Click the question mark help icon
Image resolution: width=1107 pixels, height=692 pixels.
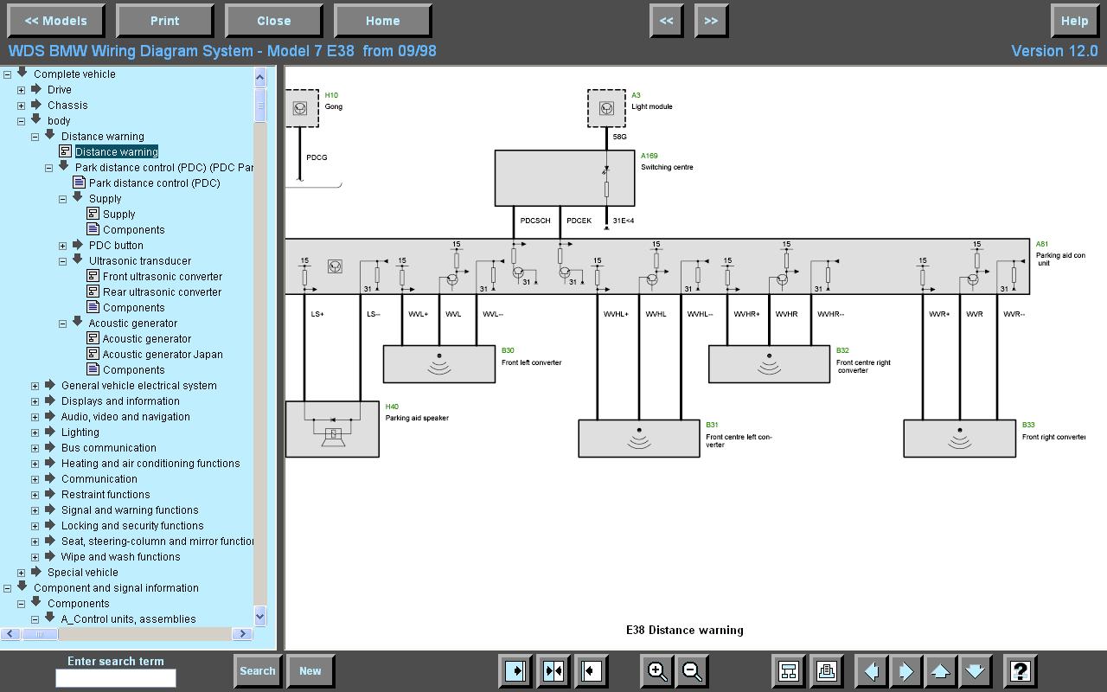pos(1020,671)
